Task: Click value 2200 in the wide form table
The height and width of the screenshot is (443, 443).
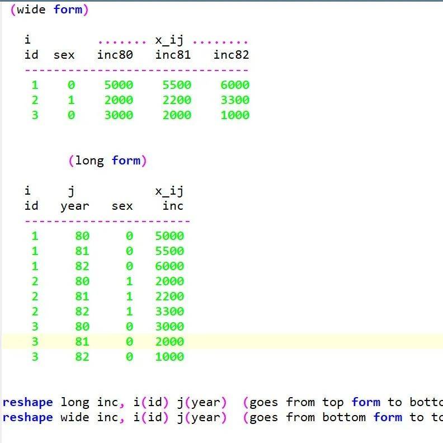Action: [x=177, y=100]
